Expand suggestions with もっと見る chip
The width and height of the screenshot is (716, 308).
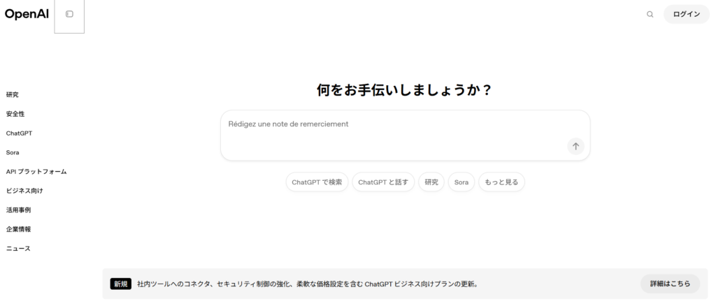point(501,182)
